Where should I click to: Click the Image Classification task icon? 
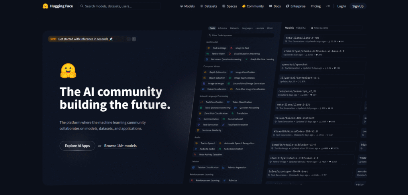click(x=231, y=72)
